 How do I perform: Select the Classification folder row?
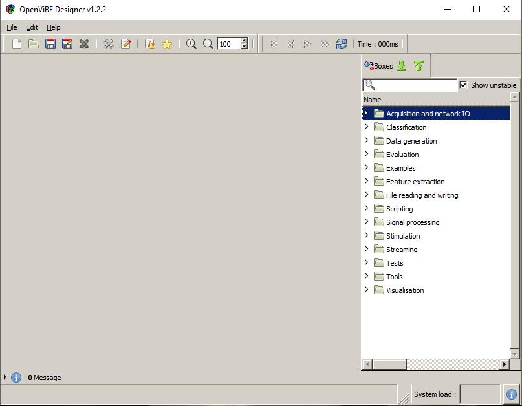(436, 127)
